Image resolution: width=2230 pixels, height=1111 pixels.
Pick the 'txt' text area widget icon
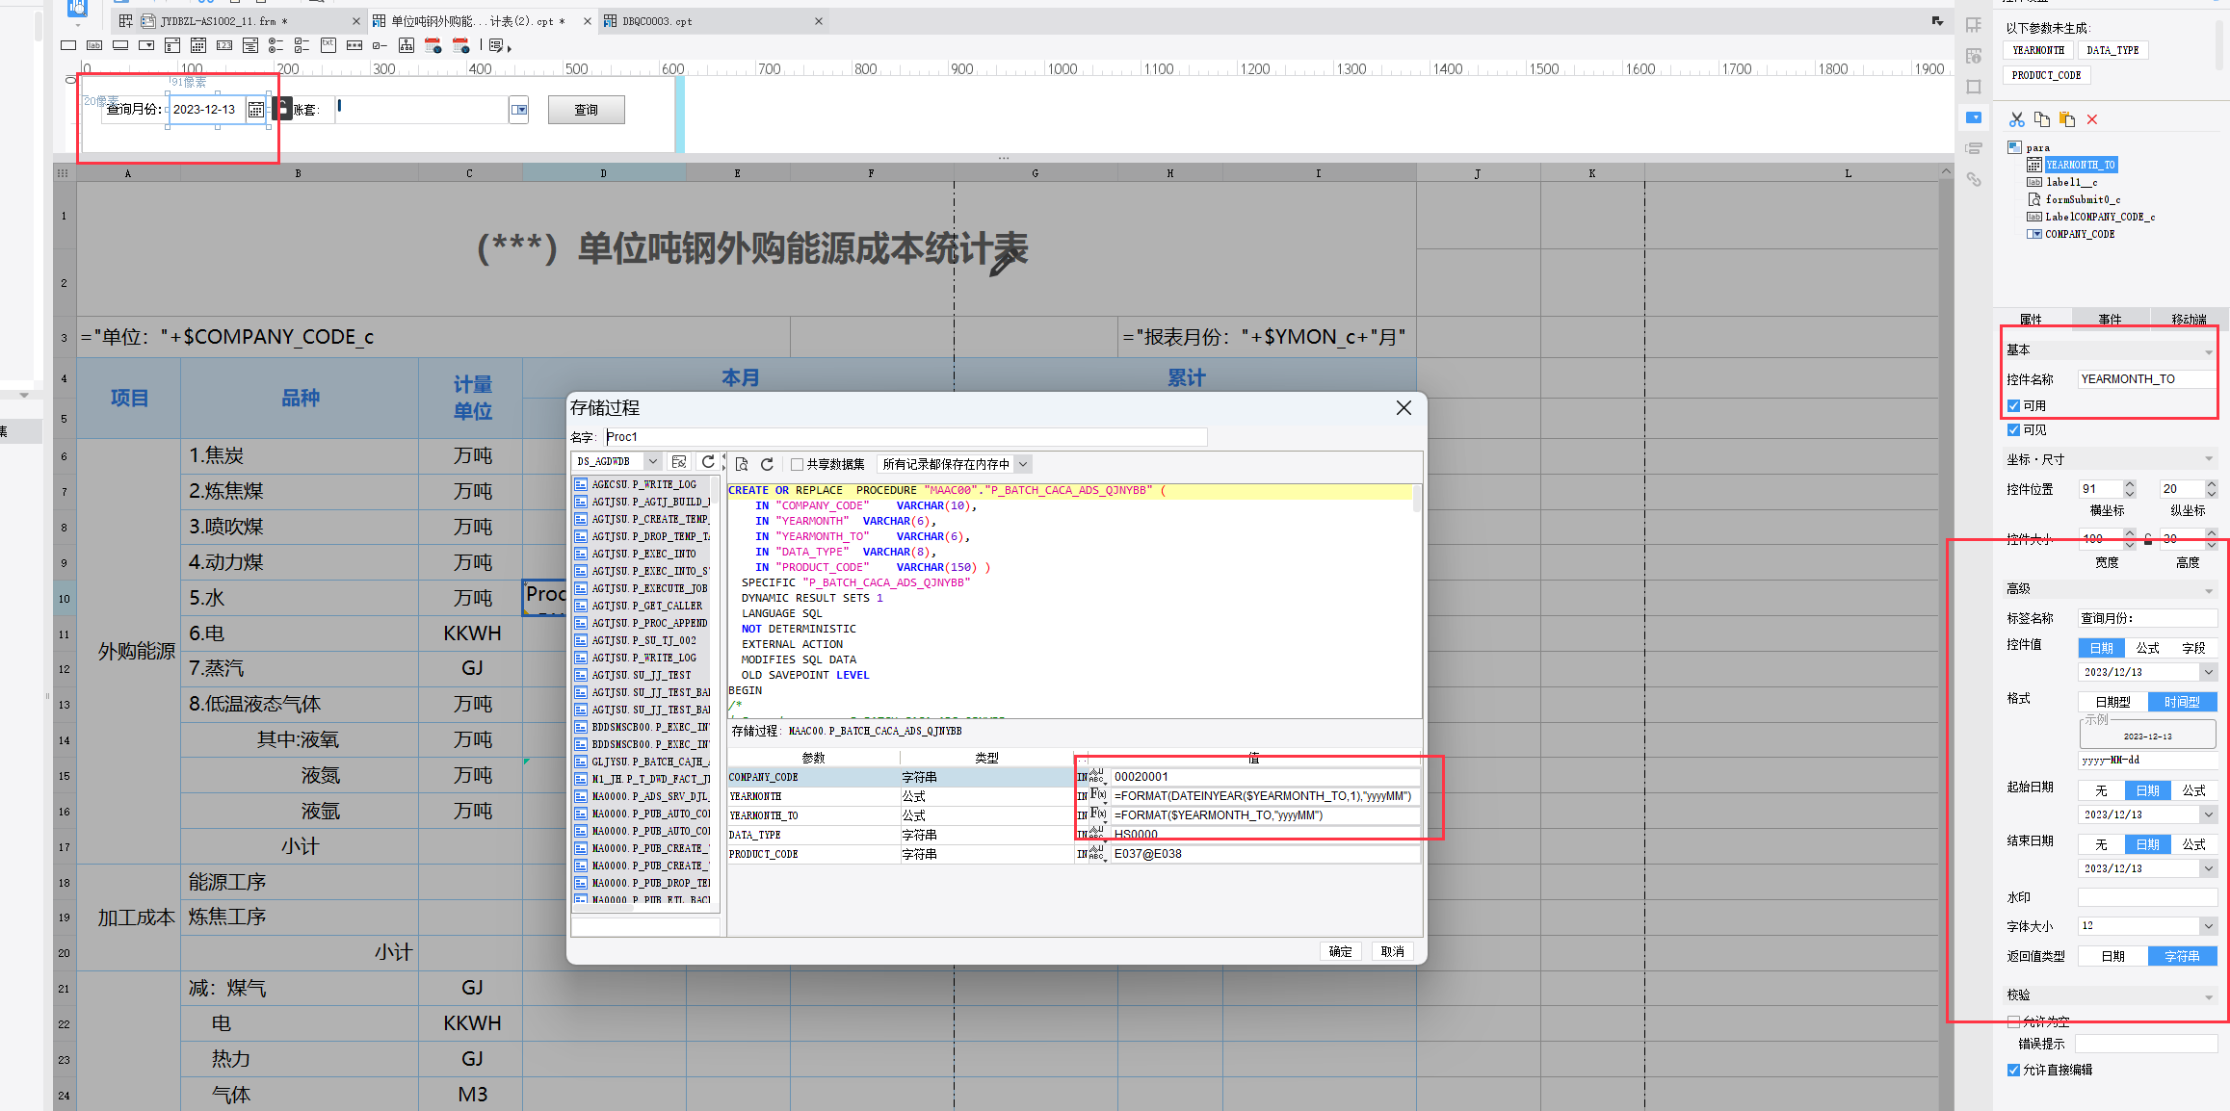[x=328, y=45]
